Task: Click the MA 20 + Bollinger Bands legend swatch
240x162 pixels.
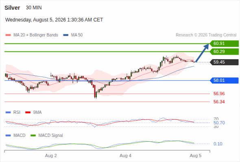Action: [x=8, y=35]
